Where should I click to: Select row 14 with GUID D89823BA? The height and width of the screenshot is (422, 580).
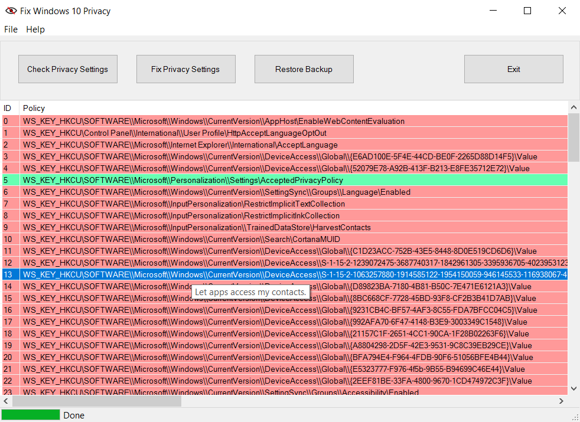click(285, 286)
